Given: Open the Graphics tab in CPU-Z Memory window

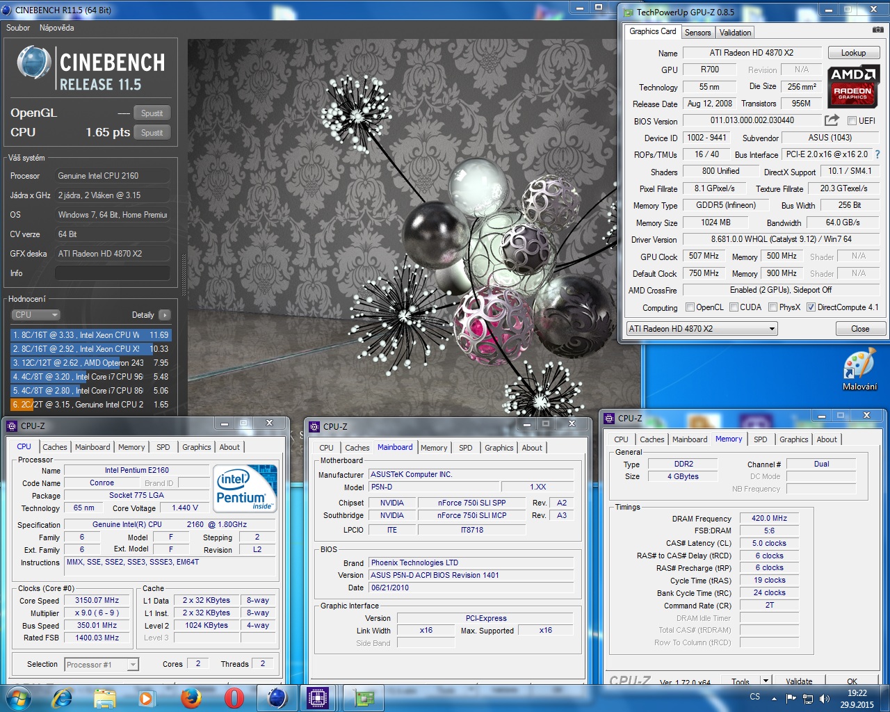Looking at the screenshot, I should [x=793, y=439].
